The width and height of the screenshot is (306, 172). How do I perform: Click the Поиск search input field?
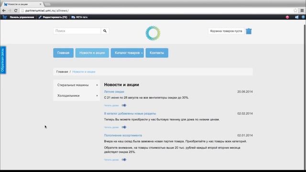pyautogui.click(x=77, y=31)
